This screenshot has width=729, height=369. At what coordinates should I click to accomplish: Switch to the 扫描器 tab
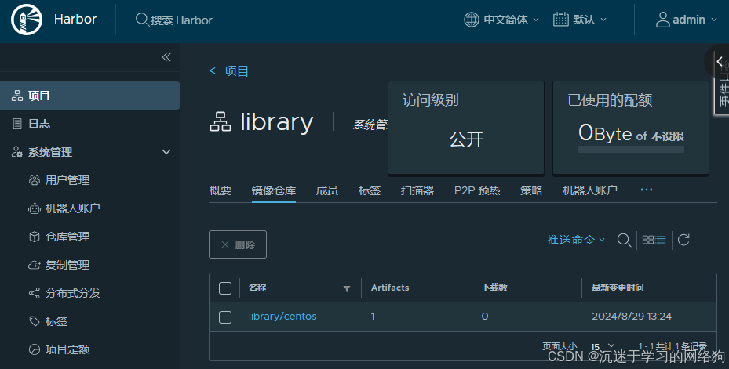(x=417, y=190)
